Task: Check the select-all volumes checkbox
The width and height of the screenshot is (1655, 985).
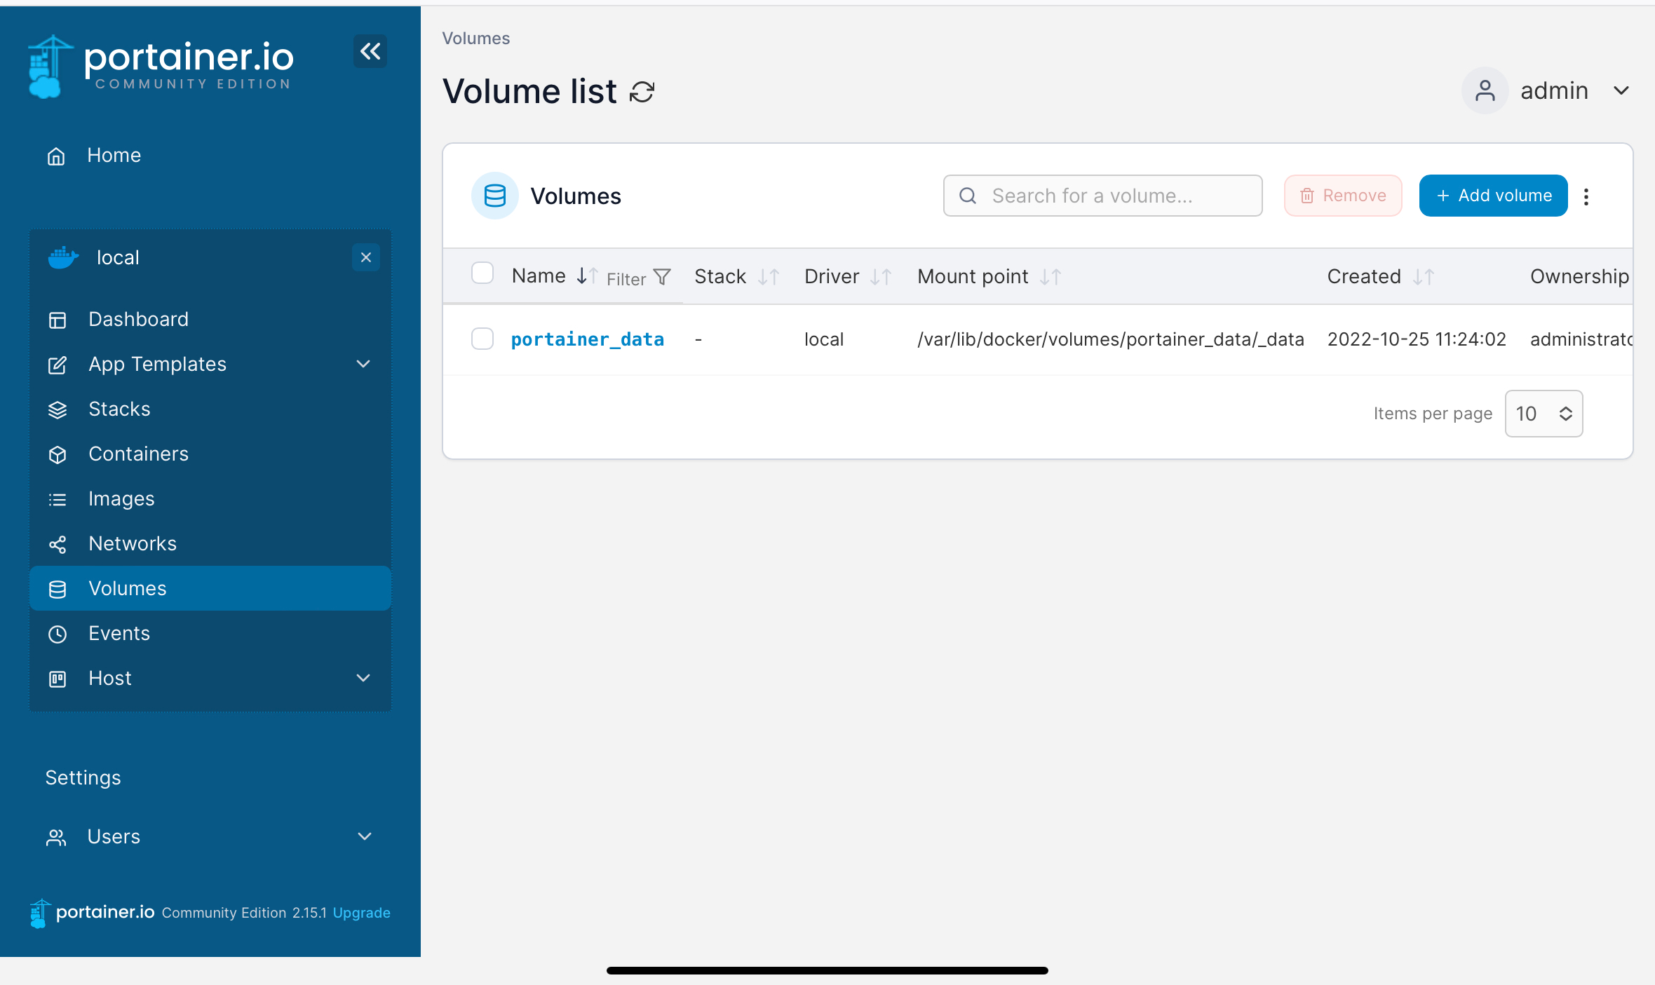Action: coord(482,273)
